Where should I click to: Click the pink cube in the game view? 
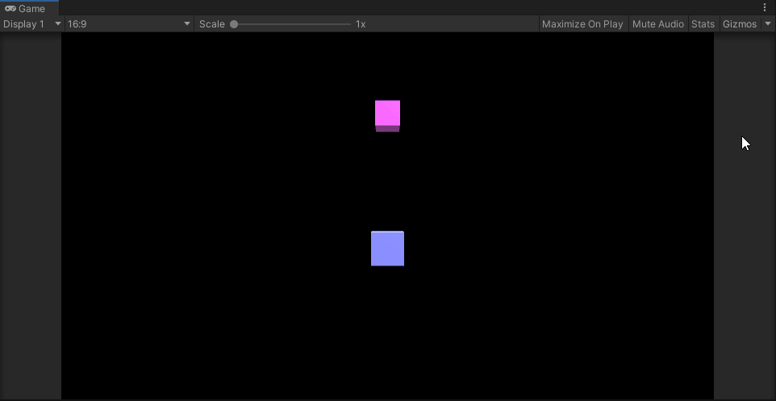coord(387,116)
